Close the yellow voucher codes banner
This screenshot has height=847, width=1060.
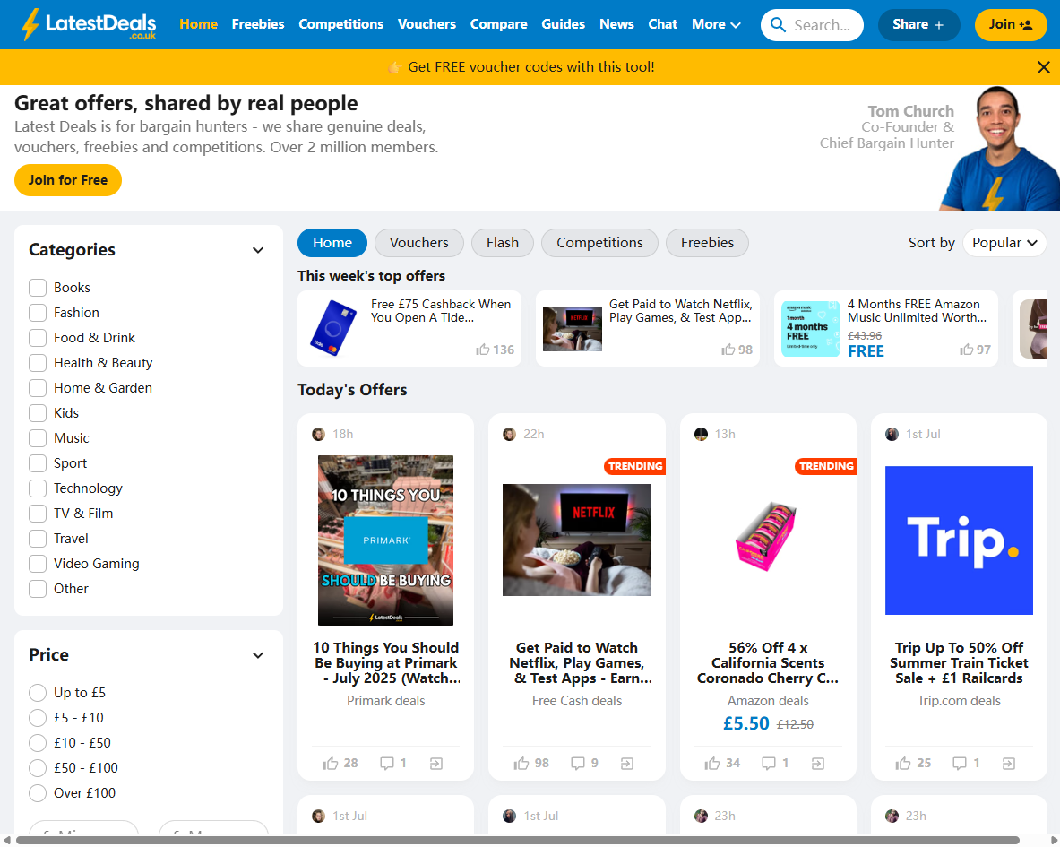click(x=1043, y=67)
